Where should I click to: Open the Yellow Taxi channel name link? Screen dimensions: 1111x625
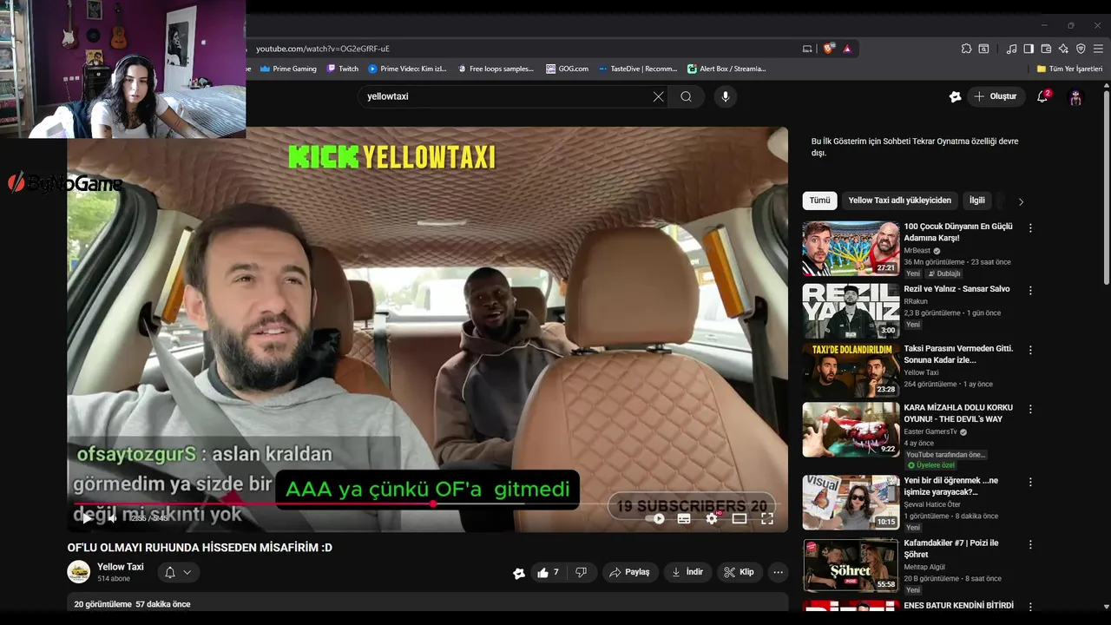(x=121, y=567)
